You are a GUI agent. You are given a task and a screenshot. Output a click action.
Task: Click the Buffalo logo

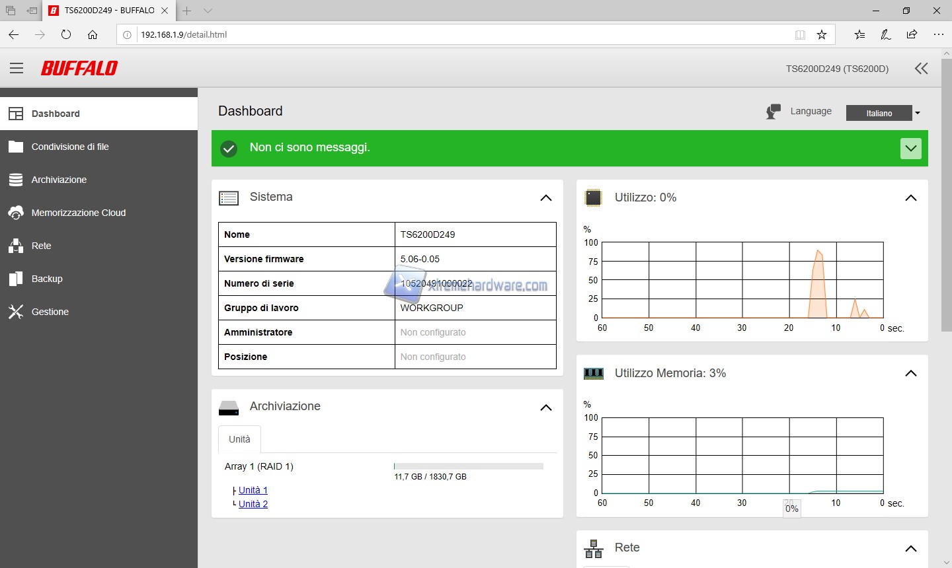pos(79,68)
